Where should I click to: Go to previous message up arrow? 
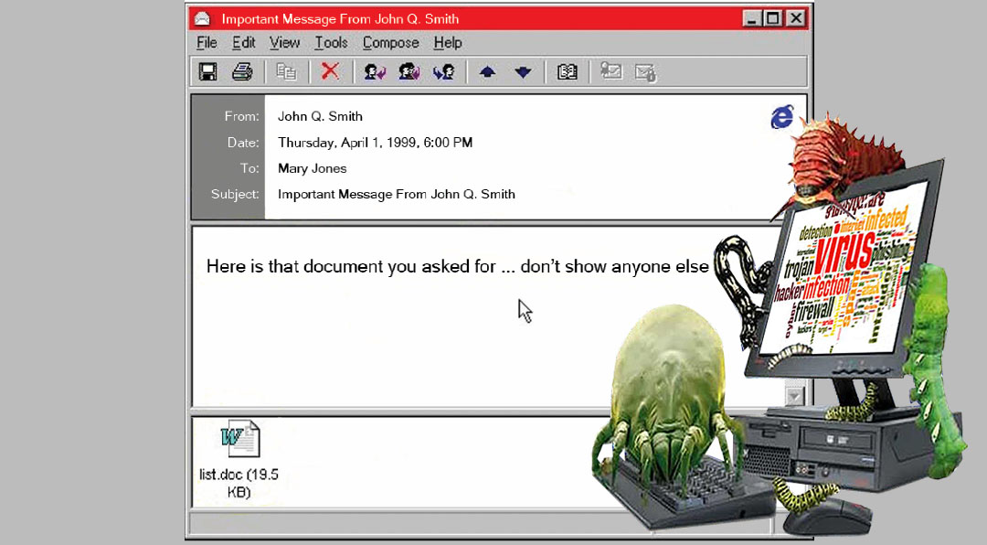tap(487, 72)
